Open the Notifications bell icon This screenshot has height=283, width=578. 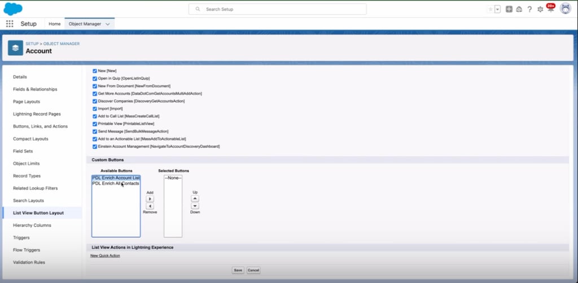tap(551, 9)
